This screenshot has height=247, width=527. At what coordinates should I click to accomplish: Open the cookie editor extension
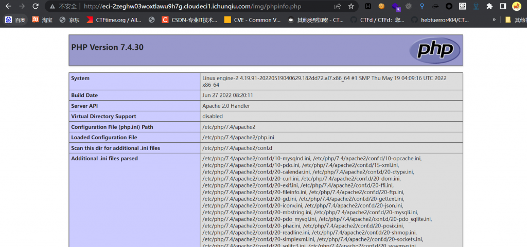[381, 7]
